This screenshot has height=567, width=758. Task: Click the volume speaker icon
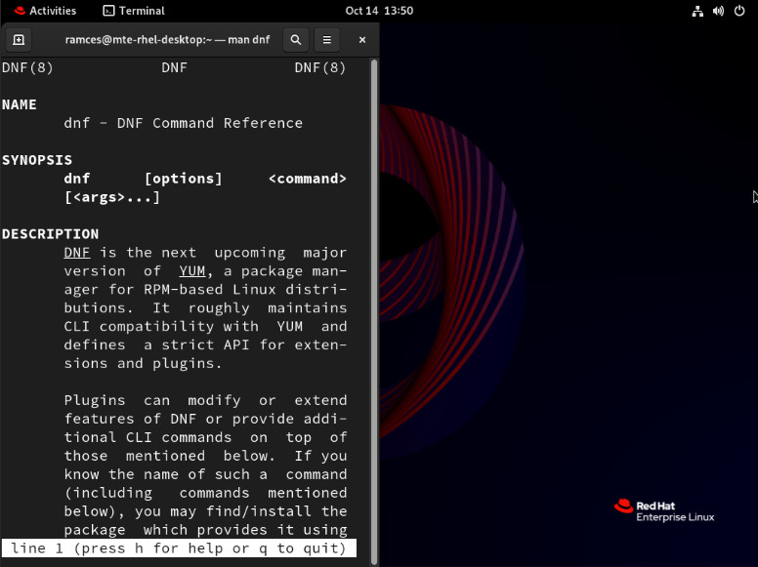[x=718, y=11]
